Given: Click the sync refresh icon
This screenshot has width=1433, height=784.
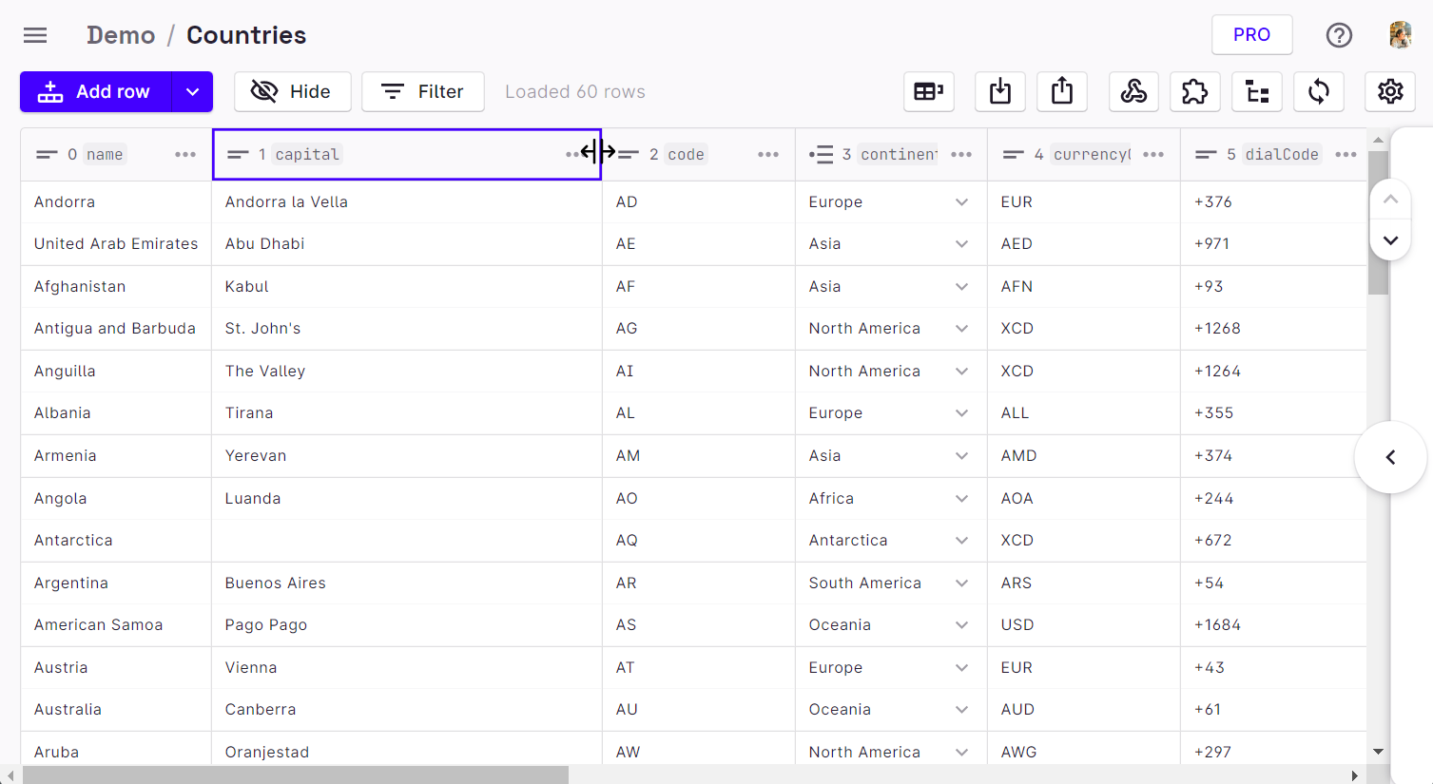Looking at the screenshot, I should [x=1318, y=92].
